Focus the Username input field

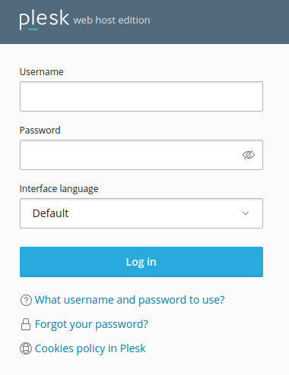click(x=141, y=96)
